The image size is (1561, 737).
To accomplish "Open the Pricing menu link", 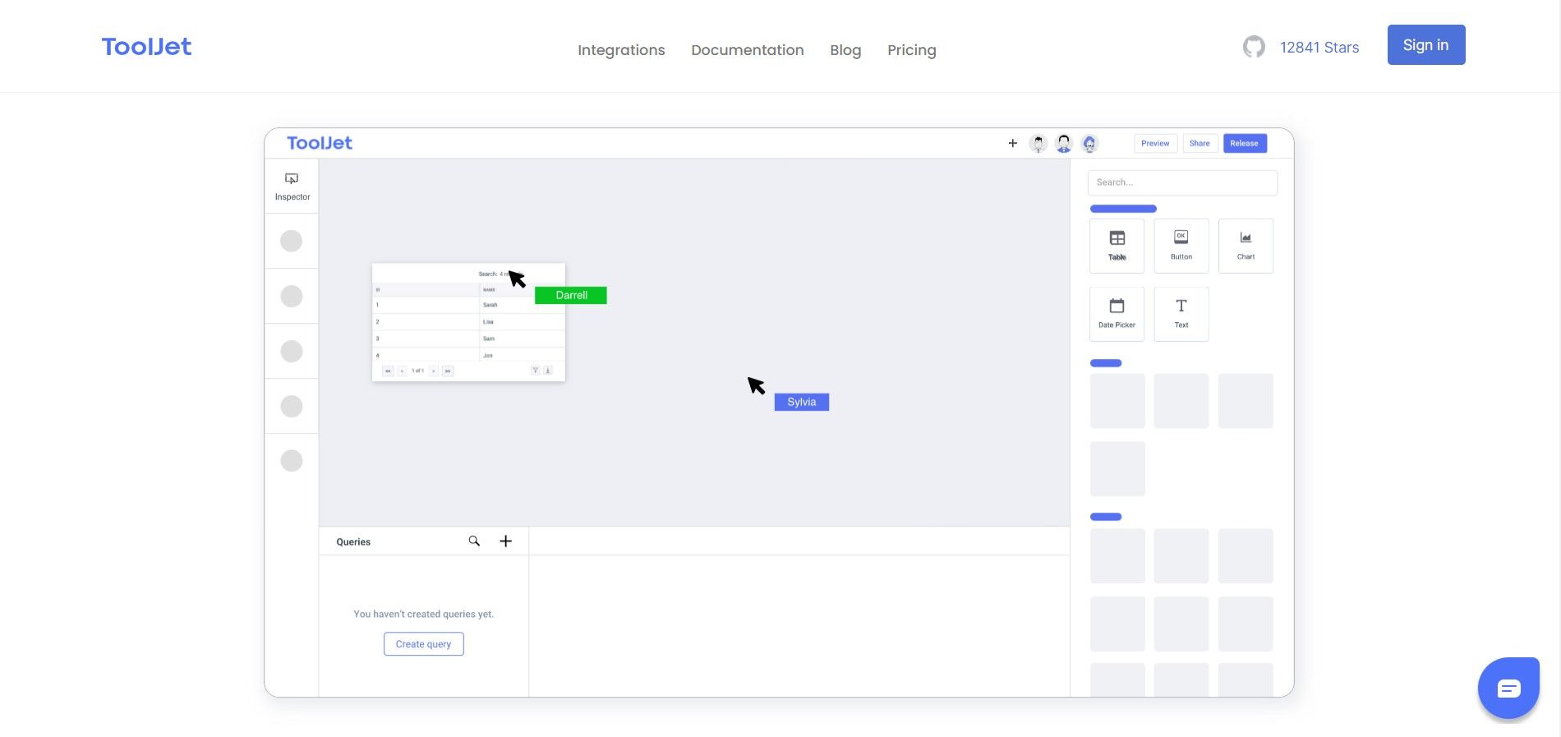I will 912,50.
